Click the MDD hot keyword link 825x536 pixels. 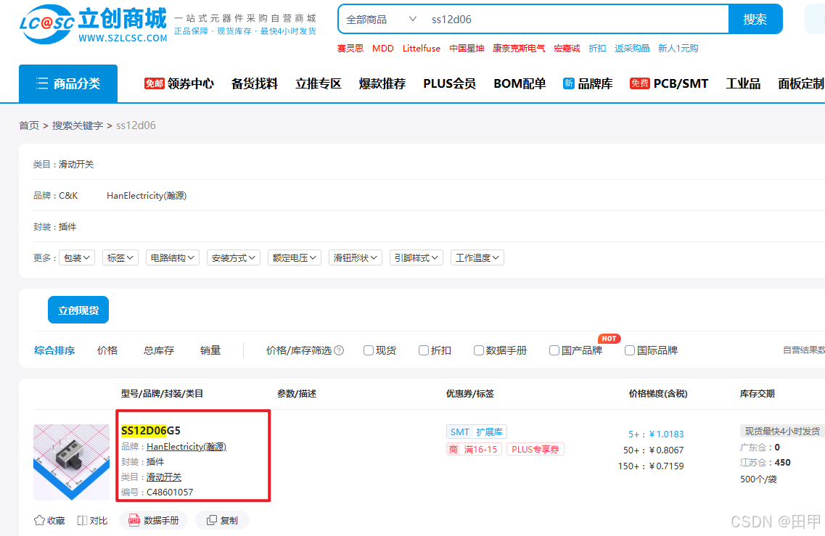[x=383, y=49]
